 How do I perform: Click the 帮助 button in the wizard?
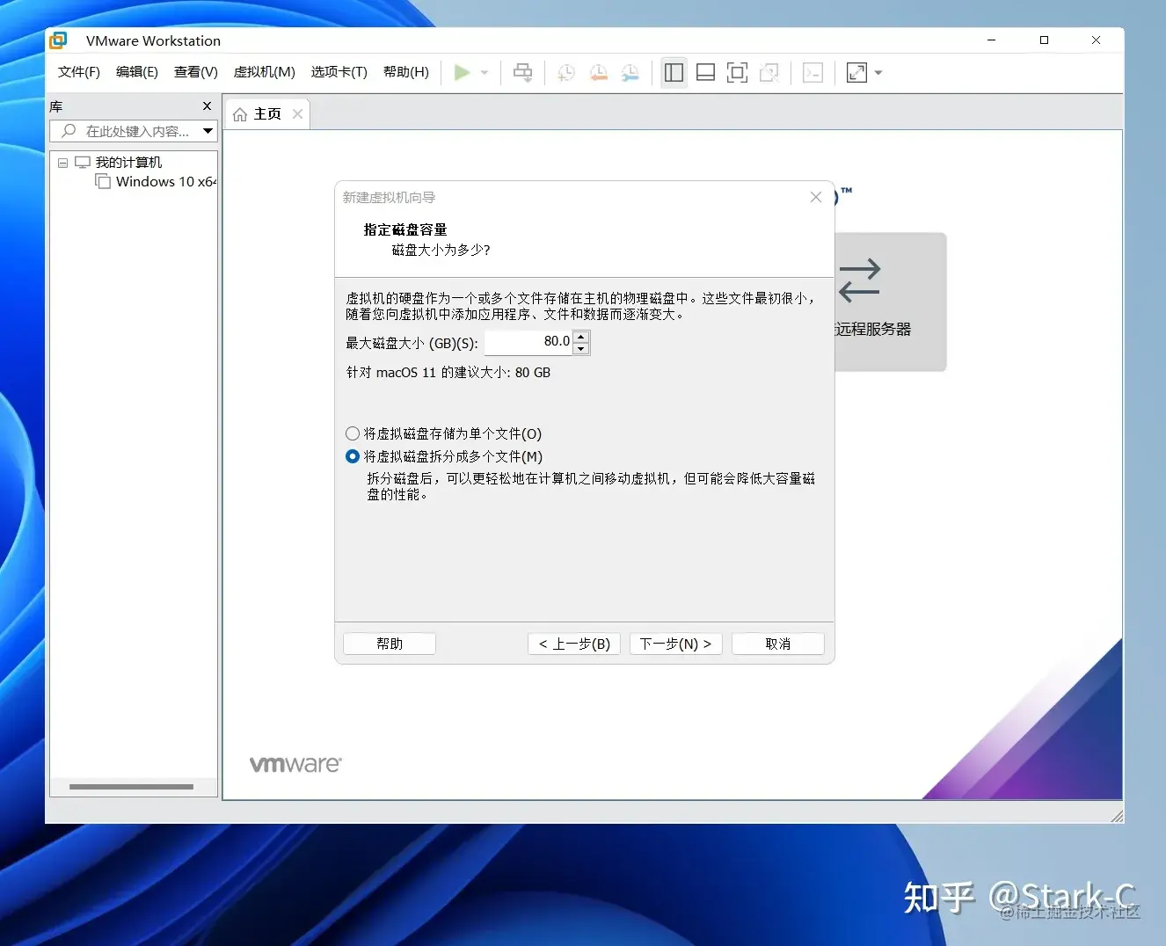coord(390,644)
